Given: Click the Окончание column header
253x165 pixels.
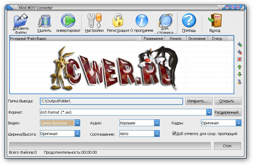Looking at the screenshot, I should [x=197, y=39].
